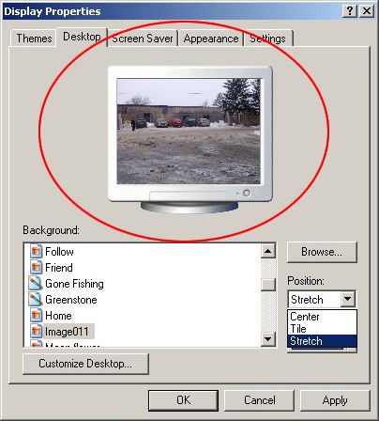Click the Browse... button
The width and height of the screenshot is (379, 421).
point(322,252)
